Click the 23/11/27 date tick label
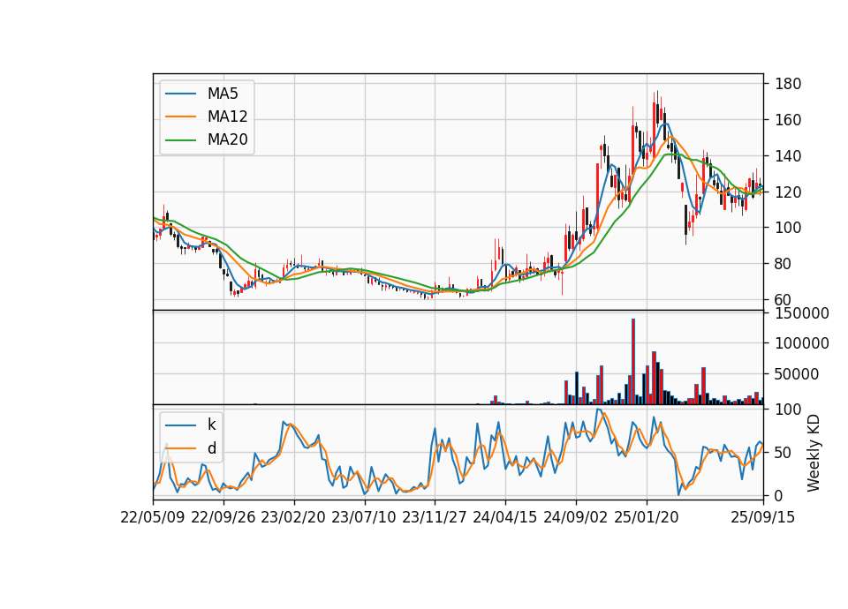Viewport: 848px width, 609px height. (435, 517)
